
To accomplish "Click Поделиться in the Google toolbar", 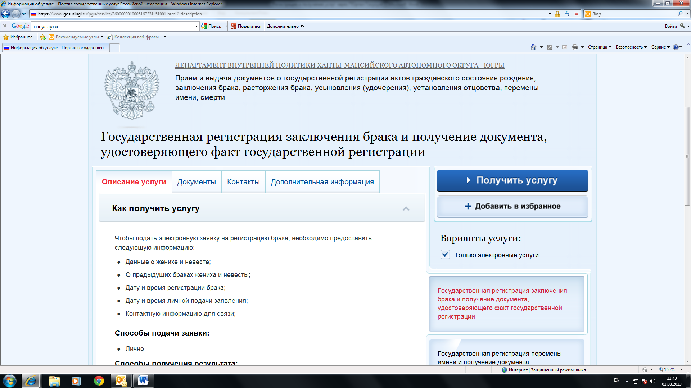I will (246, 26).
